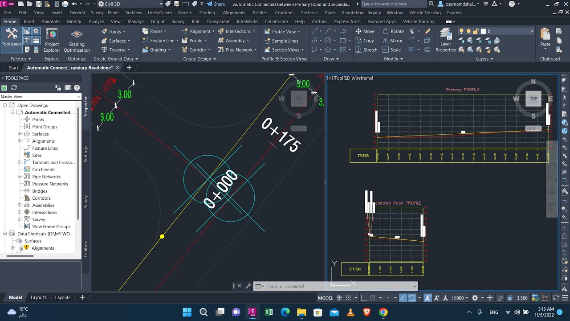Choose the Move modify tool
This screenshot has height=321, width=570.
(365, 31)
